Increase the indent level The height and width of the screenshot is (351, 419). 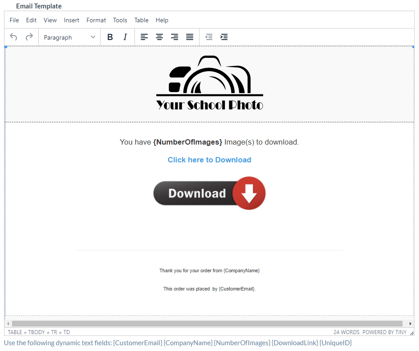click(x=224, y=37)
